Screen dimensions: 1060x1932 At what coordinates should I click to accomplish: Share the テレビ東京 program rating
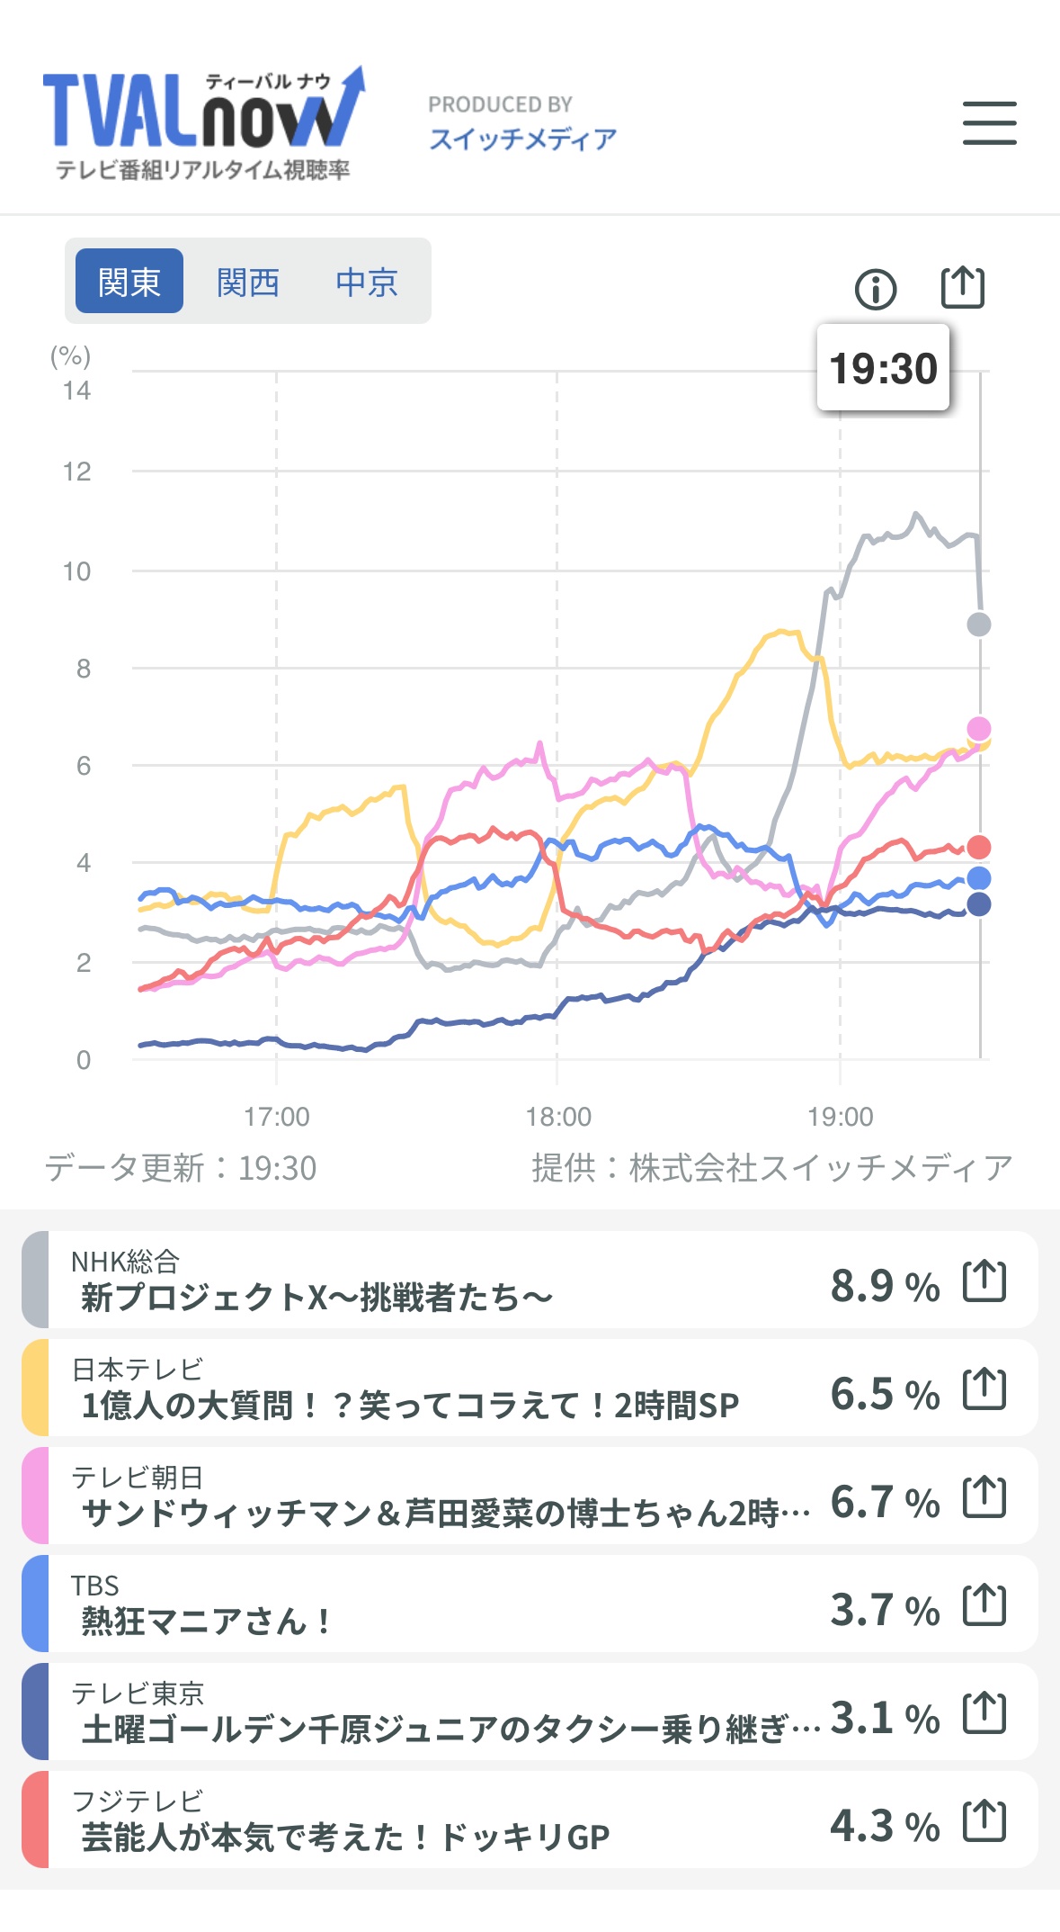(x=984, y=1713)
